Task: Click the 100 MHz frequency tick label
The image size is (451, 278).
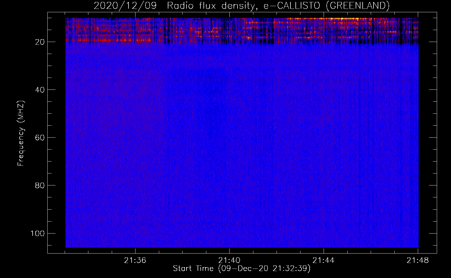Action: tap(38, 233)
